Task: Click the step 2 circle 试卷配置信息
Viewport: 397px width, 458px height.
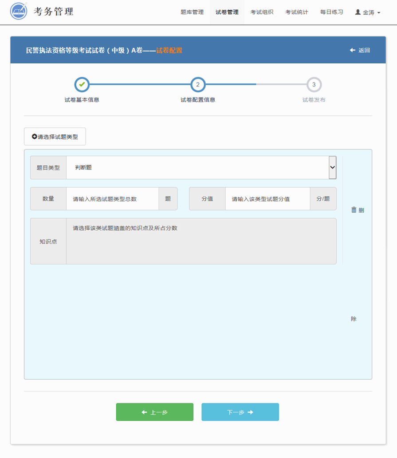Action: pos(198,84)
